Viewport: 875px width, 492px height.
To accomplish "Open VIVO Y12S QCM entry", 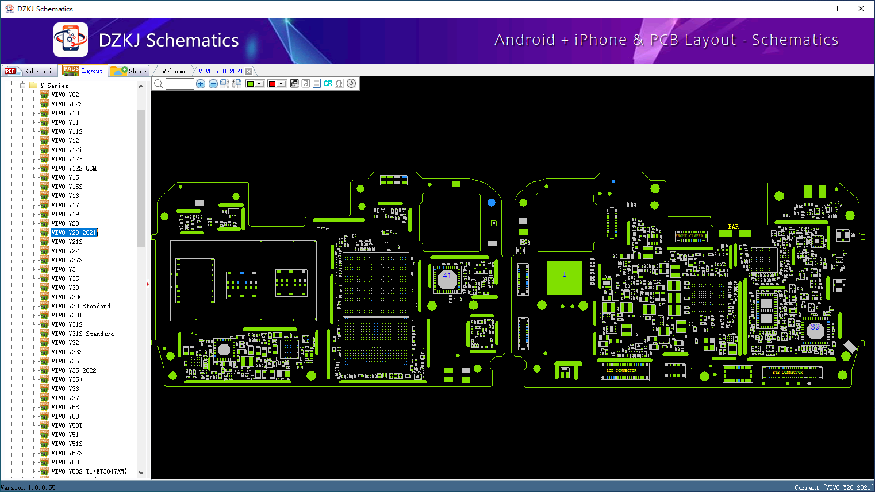I will pyautogui.click(x=74, y=168).
